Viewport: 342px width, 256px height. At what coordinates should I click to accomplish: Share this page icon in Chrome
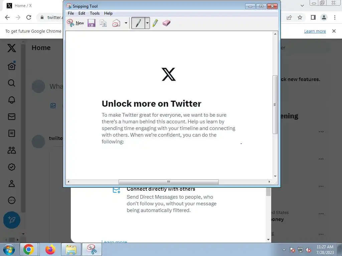[x=289, y=17]
